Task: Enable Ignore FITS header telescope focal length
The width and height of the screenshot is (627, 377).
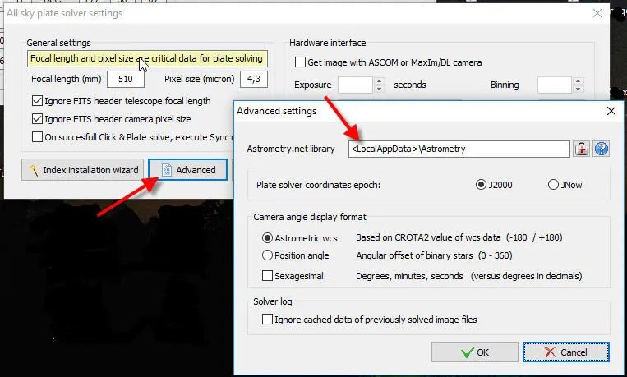Action: (38, 101)
